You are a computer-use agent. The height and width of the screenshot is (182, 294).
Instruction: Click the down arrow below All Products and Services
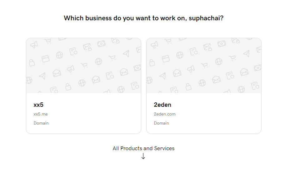click(x=143, y=156)
